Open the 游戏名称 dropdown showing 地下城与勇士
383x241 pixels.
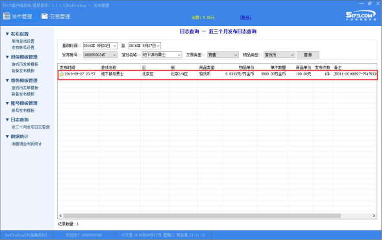(x=162, y=55)
